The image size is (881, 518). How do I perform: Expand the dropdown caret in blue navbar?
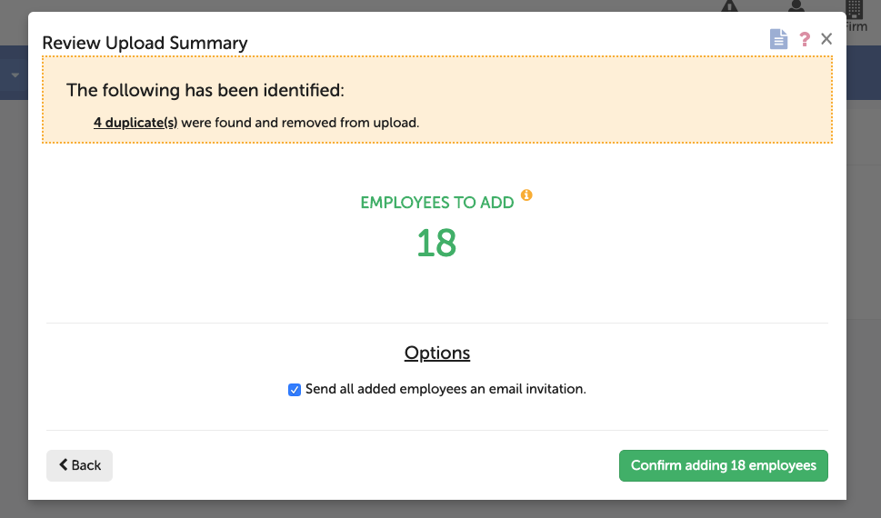pyautogui.click(x=15, y=74)
